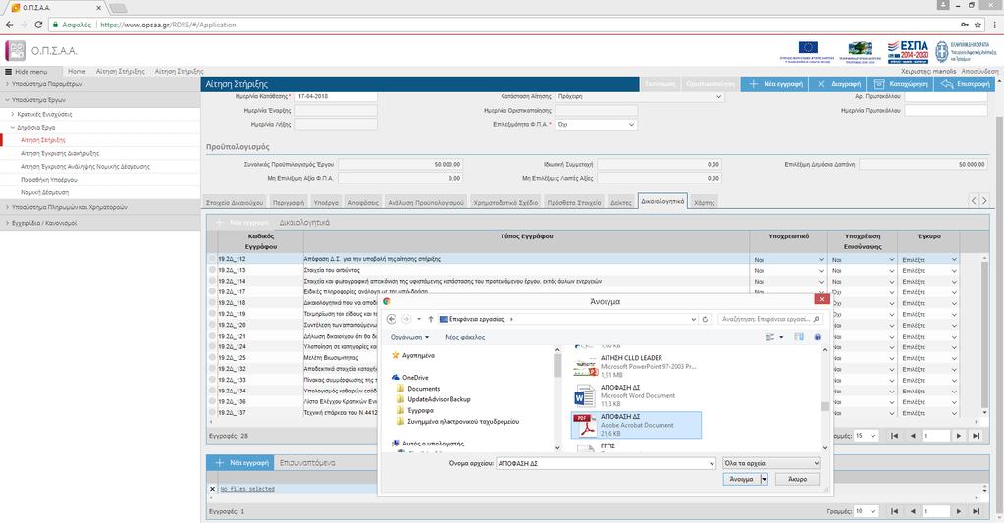Select the row radio for 19.2Δ_124

tap(212, 347)
